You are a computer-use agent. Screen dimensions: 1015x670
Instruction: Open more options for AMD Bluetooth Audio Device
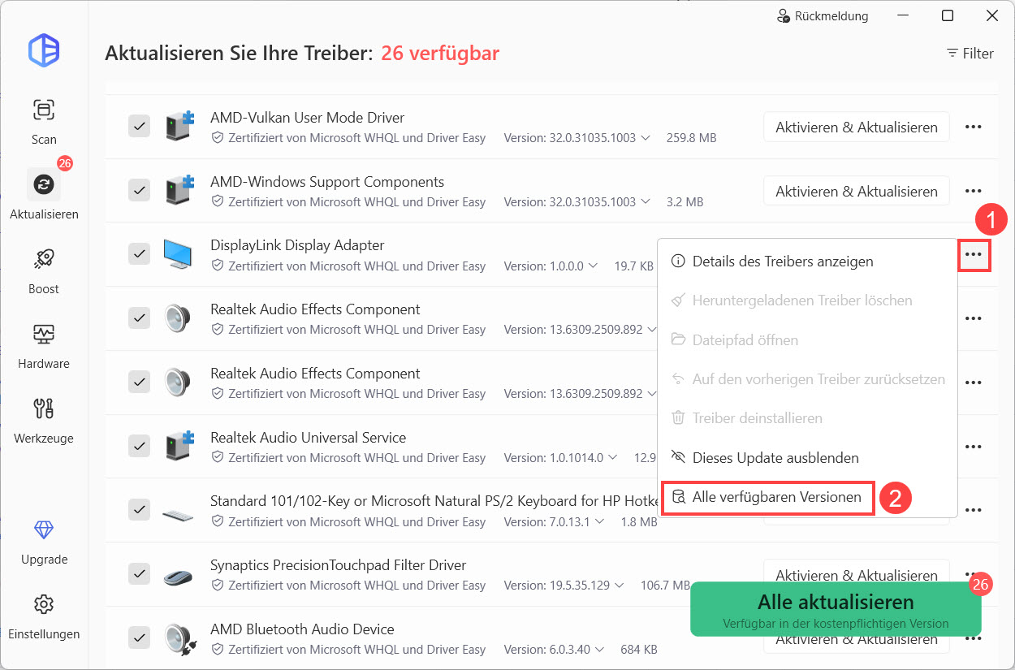[974, 638]
